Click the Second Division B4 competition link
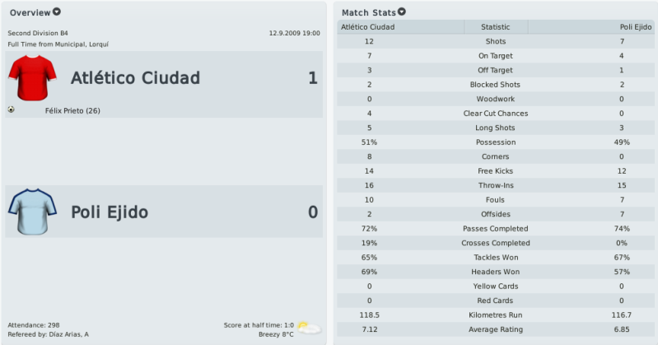Screen dimensions: 658x345 38,33
